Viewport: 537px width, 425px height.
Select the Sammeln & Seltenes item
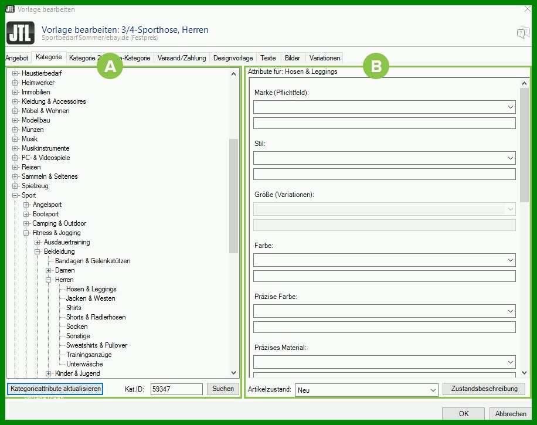click(x=49, y=176)
